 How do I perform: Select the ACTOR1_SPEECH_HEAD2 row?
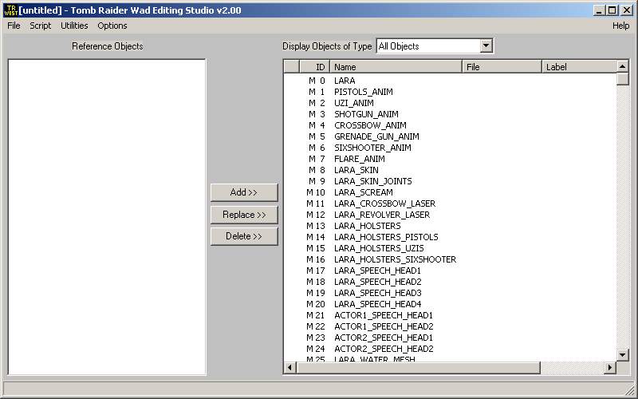451,326
